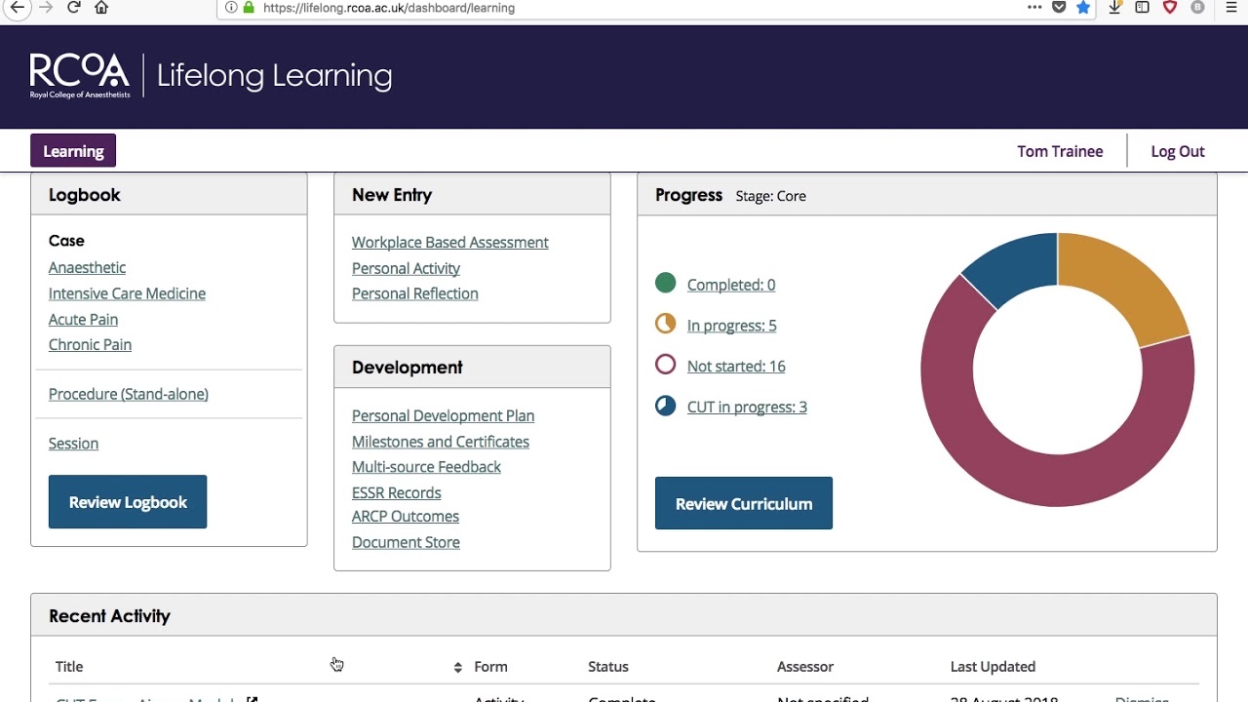This screenshot has width=1248, height=702.
Task: Open the Personal Activity link
Action: [x=406, y=268]
